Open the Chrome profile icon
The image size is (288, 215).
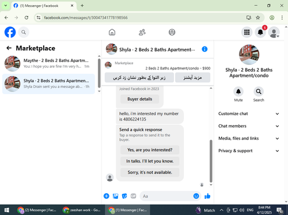[x=272, y=18]
